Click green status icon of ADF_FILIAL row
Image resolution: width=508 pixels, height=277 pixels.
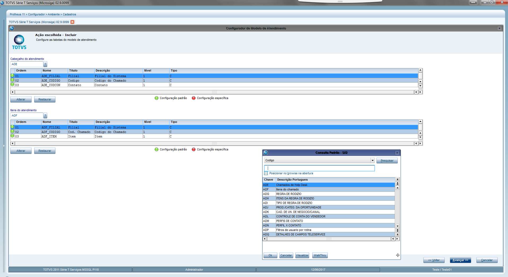(x=12, y=127)
